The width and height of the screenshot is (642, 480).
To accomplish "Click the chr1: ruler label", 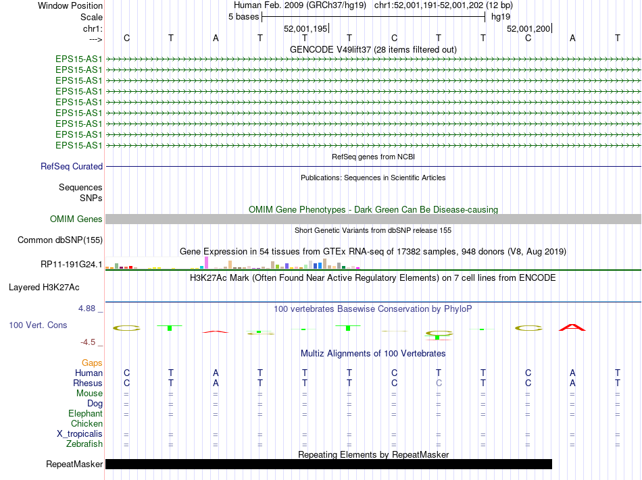I will point(93,28).
